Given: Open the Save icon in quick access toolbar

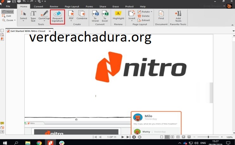Looking at the screenshot, I should 14,1.
